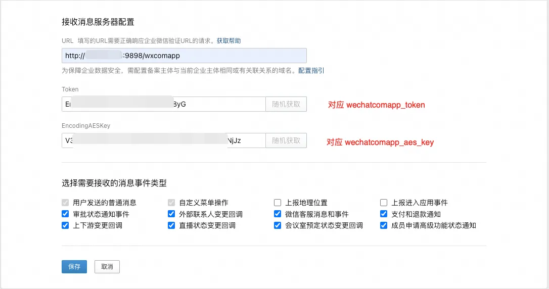Click the 自定义菜单操作 checkbox

point(171,203)
